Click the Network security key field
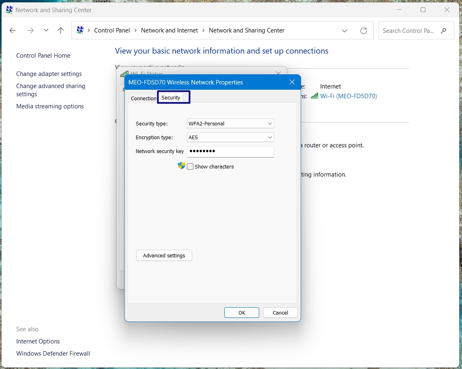Viewport: 462px width, 369px height. pyautogui.click(x=230, y=151)
